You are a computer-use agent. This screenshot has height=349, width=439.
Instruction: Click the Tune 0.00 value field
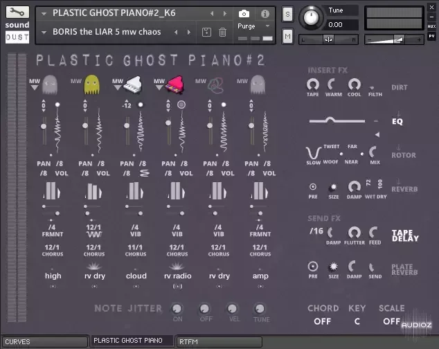[x=343, y=25]
